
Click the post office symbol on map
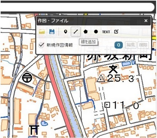pos(27,78)
